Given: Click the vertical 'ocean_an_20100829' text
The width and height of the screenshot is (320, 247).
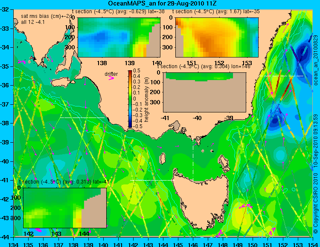Looking at the screenshot, I should [x=316, y=60].
